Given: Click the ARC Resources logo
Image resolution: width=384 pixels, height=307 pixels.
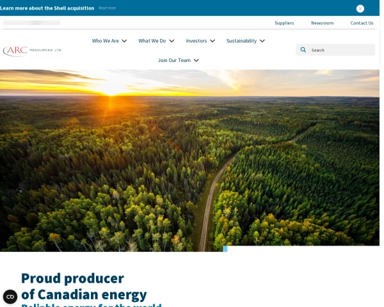Looking at the screenshot, I should [33, 51].
